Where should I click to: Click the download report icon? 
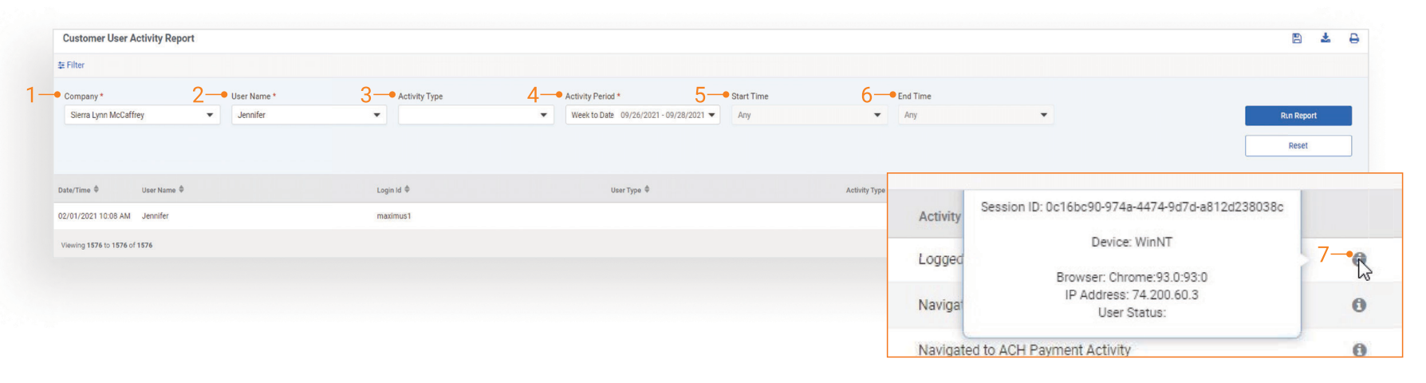1326,38
